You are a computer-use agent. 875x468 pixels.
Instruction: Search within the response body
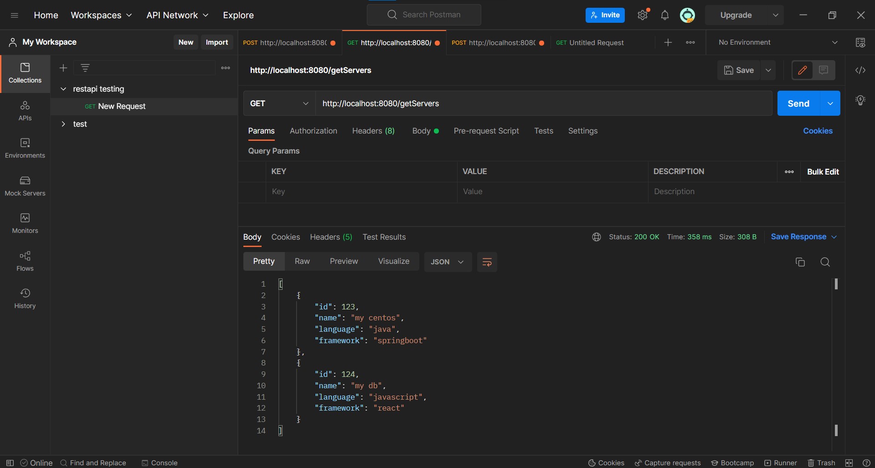[x=825, y=262]
